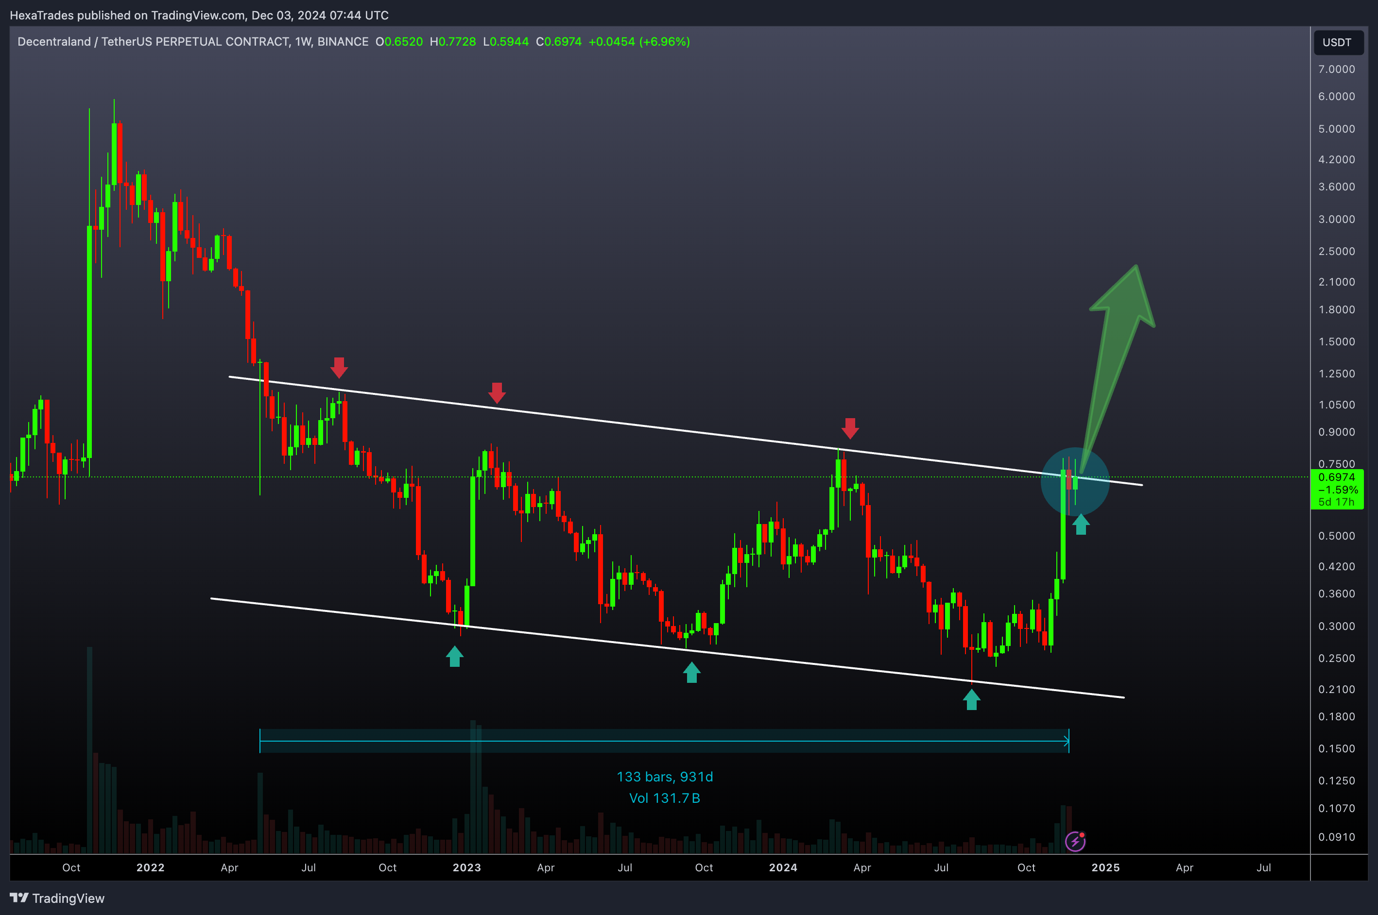
Task: Click the '133 bars, 931d' range label
Action: click(x=665, y=777)
